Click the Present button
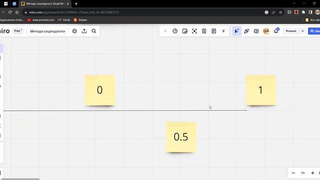320x180 pixels. pyautogui.click(x=291, y=31)
